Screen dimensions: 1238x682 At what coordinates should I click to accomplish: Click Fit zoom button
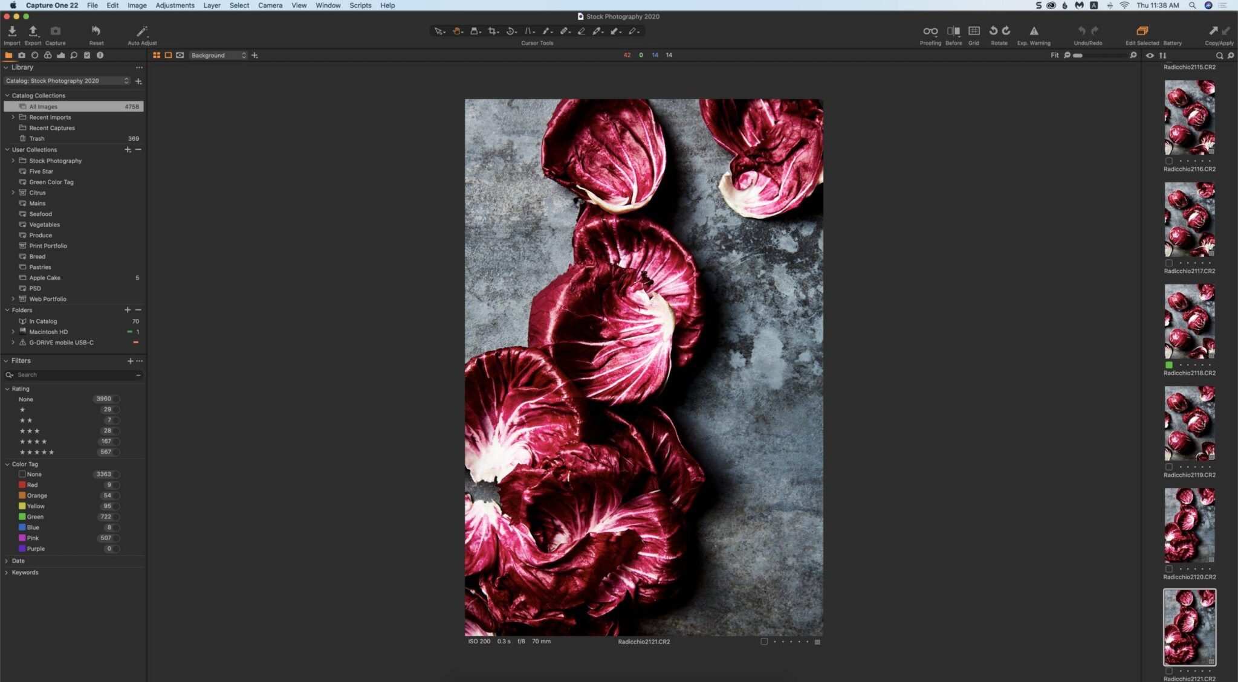(1054, 55)
